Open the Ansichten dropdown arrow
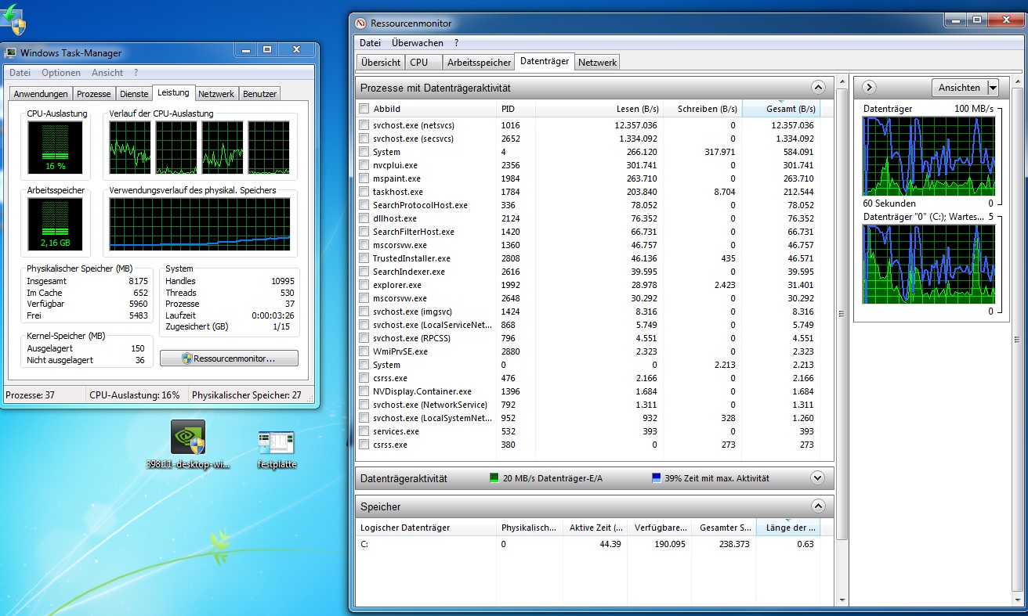This screenshot has height=616, width=1028. click(993, 88)
